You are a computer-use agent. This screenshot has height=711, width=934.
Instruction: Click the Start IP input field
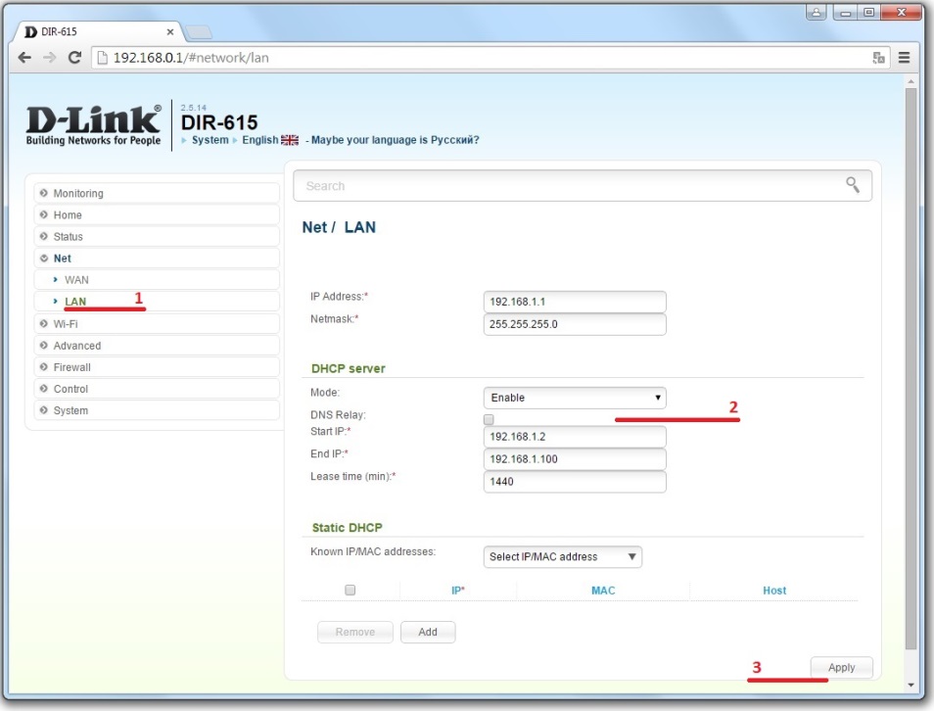(x=575, y=436)
